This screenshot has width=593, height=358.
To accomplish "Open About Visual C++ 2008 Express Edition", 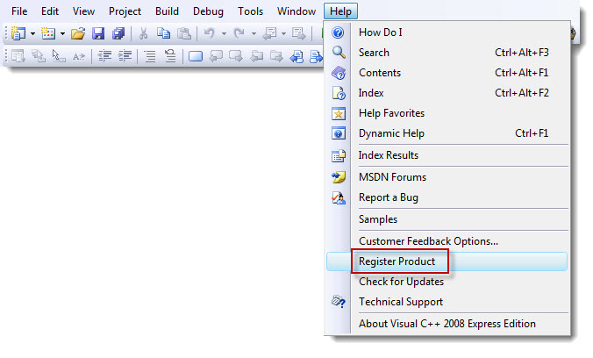I will (447, 324).
